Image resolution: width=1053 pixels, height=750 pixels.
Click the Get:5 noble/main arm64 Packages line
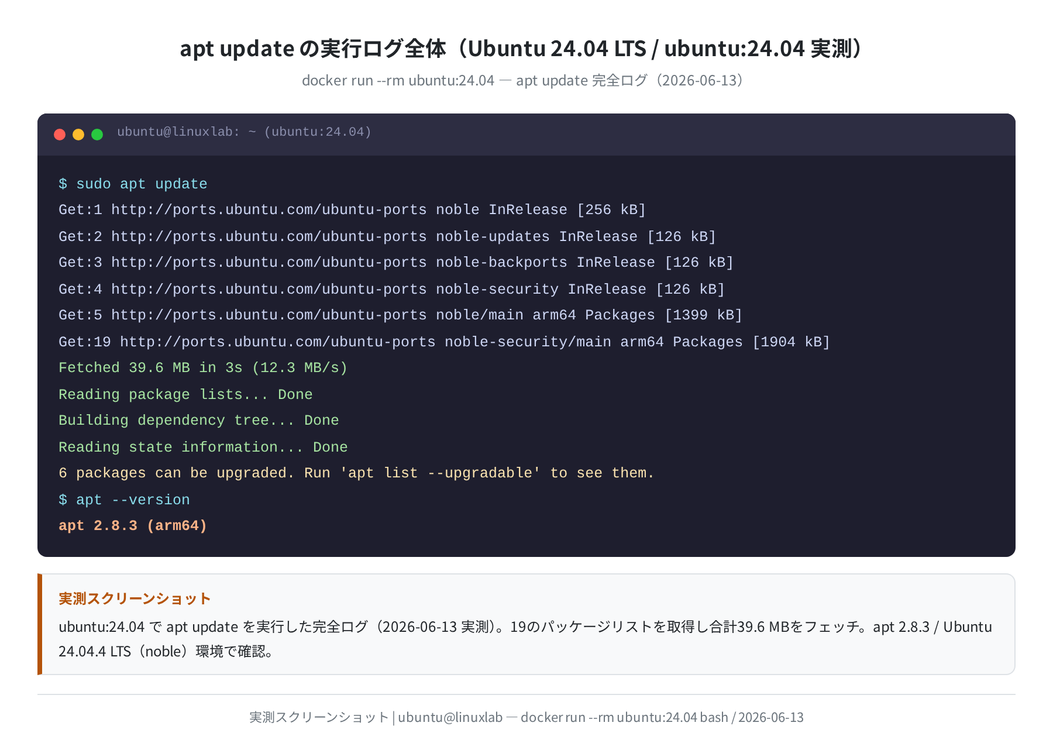click(x=401, y=315)
